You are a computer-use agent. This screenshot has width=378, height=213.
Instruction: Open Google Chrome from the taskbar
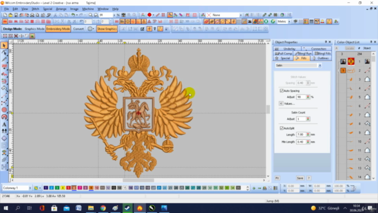click(103, 208)
